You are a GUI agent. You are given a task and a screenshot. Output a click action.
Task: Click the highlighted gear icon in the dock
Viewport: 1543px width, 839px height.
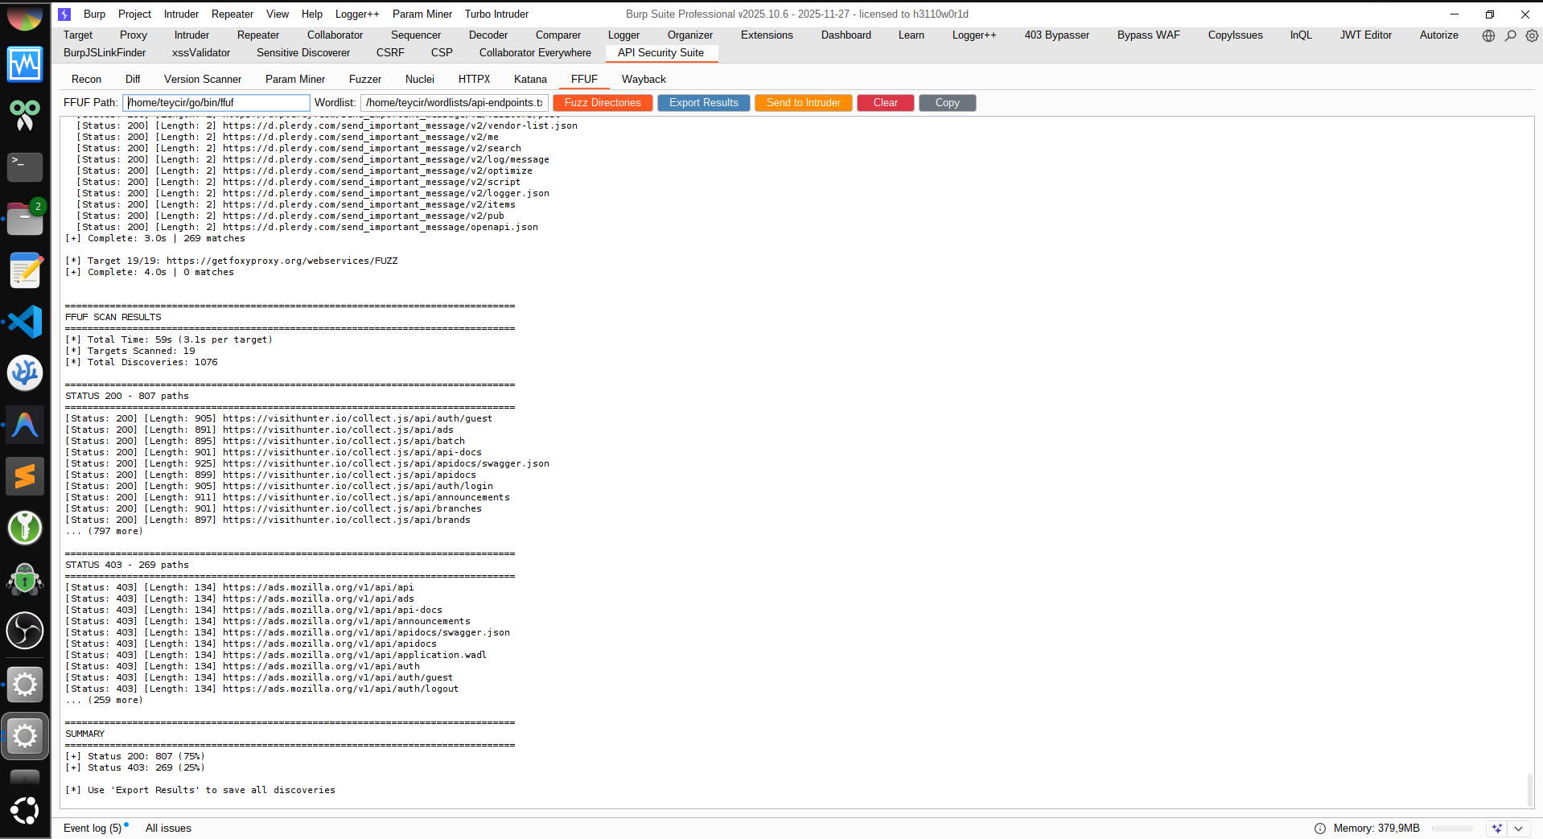25,735
